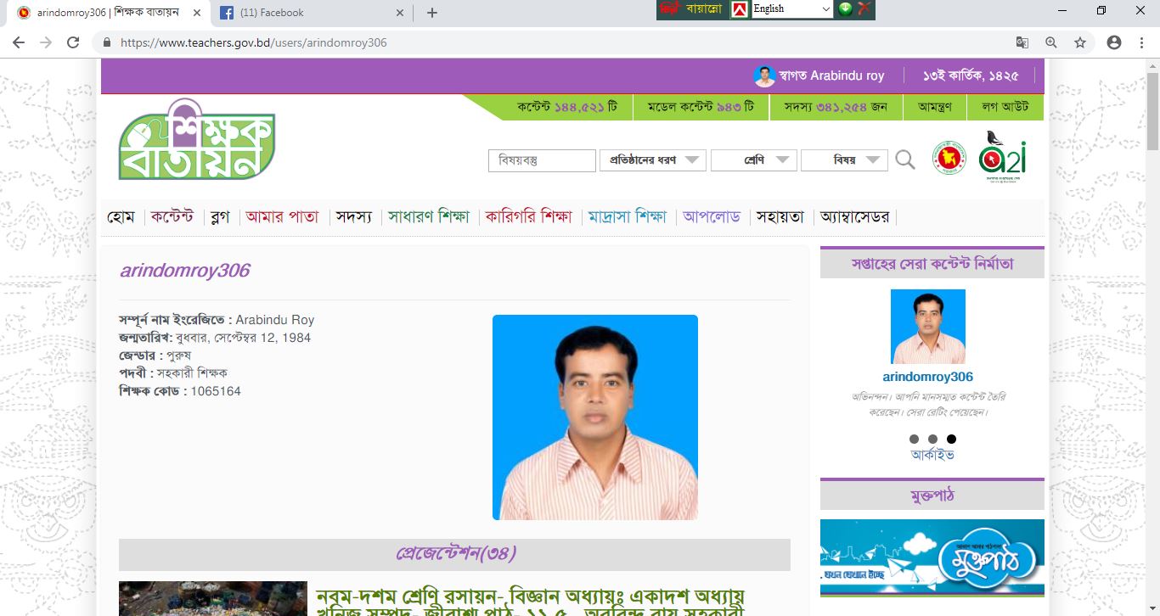Click the address bar URL
Screen dimensions: 1160x616
pos(254,42)
